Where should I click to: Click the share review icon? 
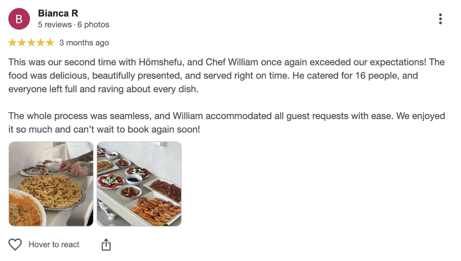(106, 245)
